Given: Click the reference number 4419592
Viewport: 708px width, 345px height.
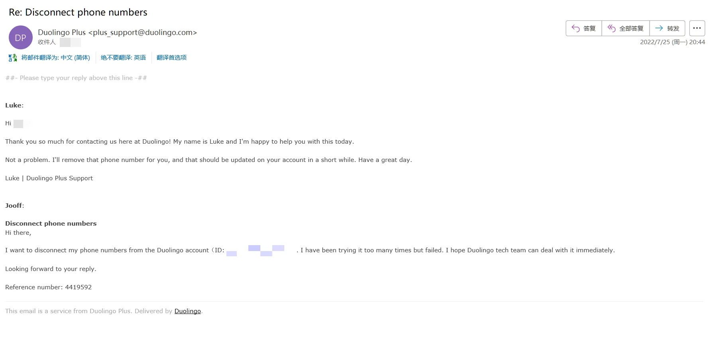Looking at the screenshot, I should [x=78, y=287].
